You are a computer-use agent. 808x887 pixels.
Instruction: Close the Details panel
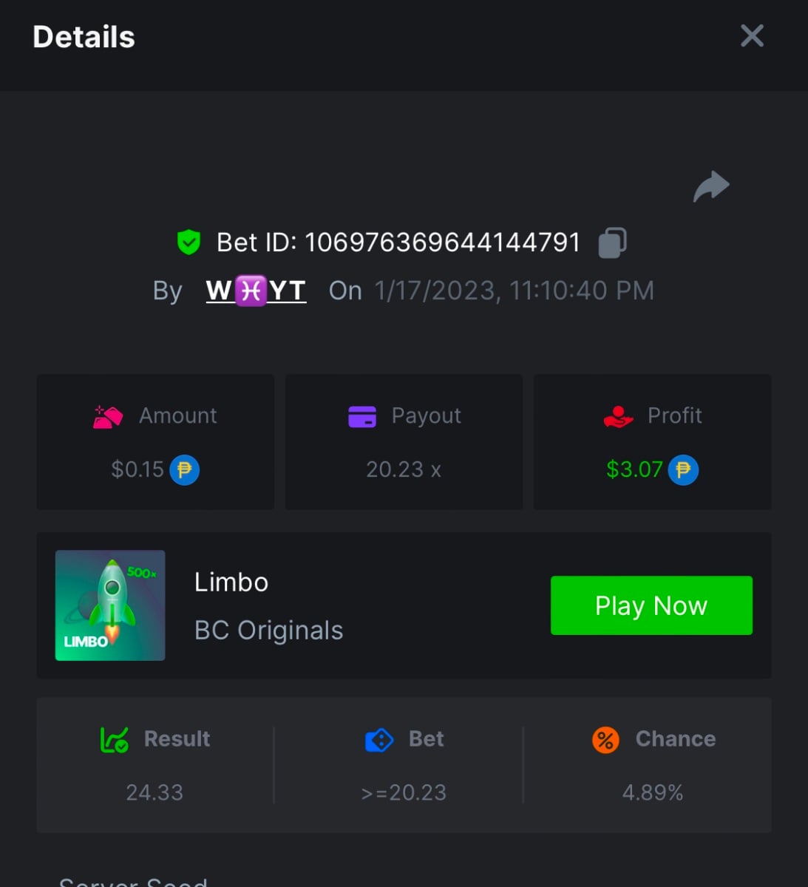tap(752, 35)
